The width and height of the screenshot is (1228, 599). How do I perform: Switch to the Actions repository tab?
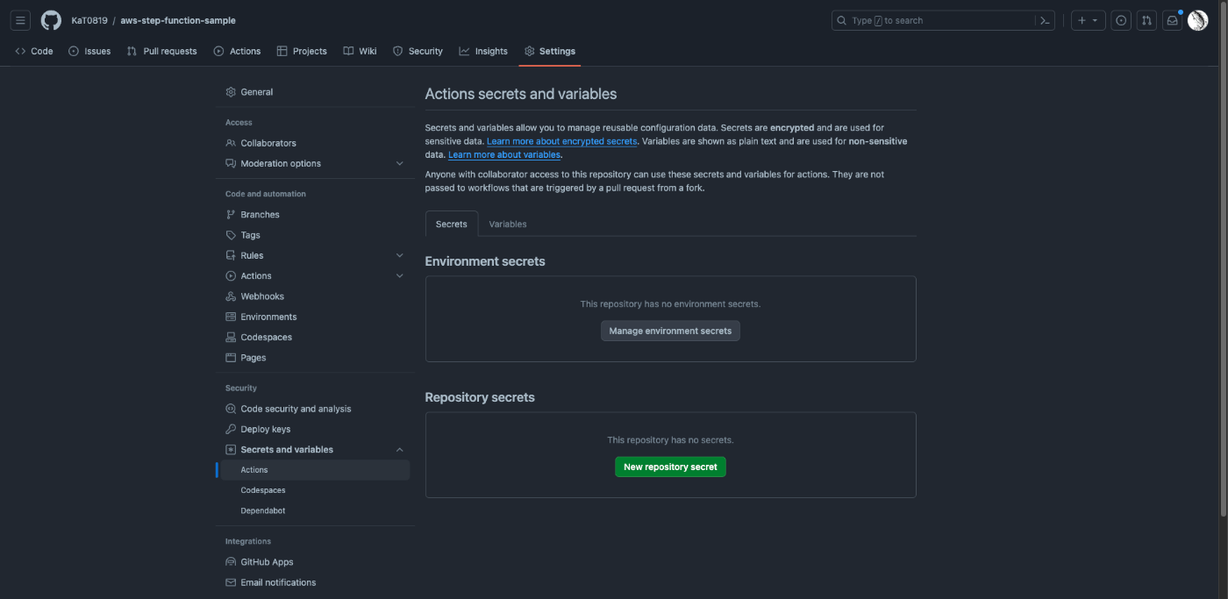click(x=237, y=51)
